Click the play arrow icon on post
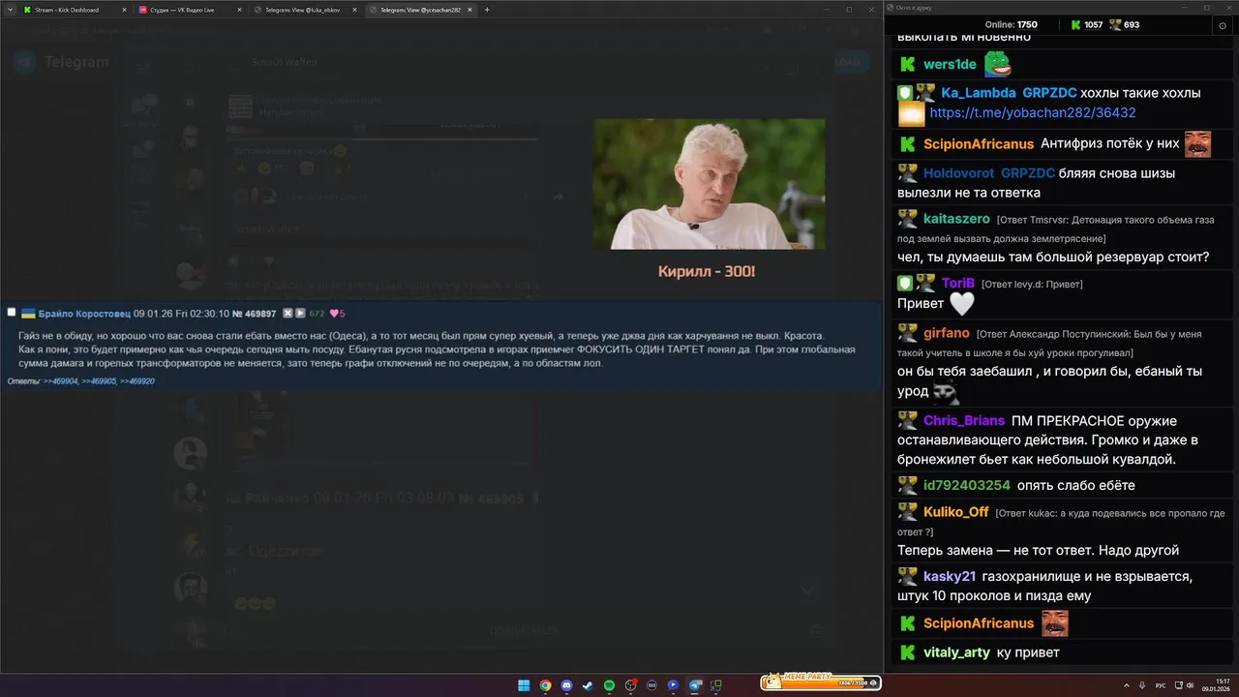1239x697 pixels. pos(300,314)
